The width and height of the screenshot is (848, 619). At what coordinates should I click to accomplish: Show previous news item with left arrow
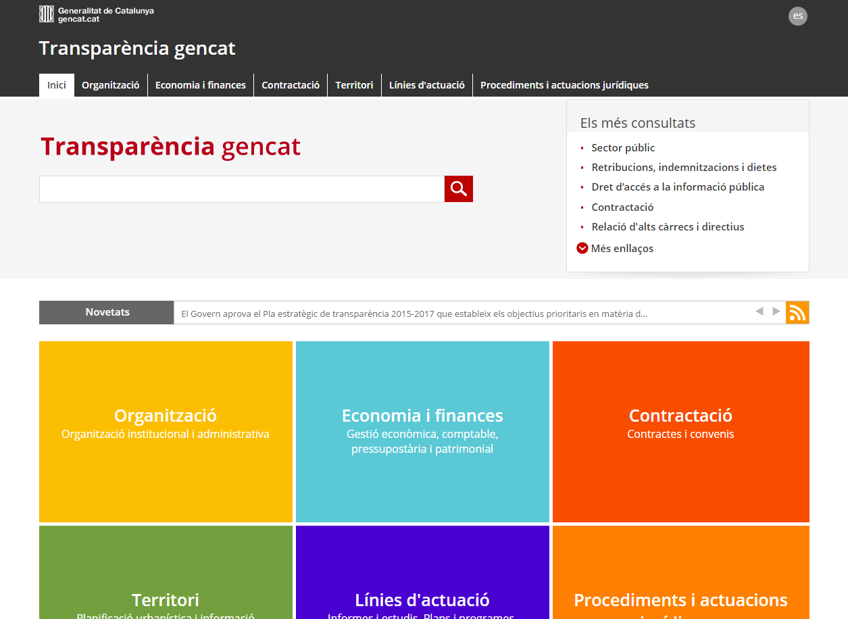[x=759, y=312]
